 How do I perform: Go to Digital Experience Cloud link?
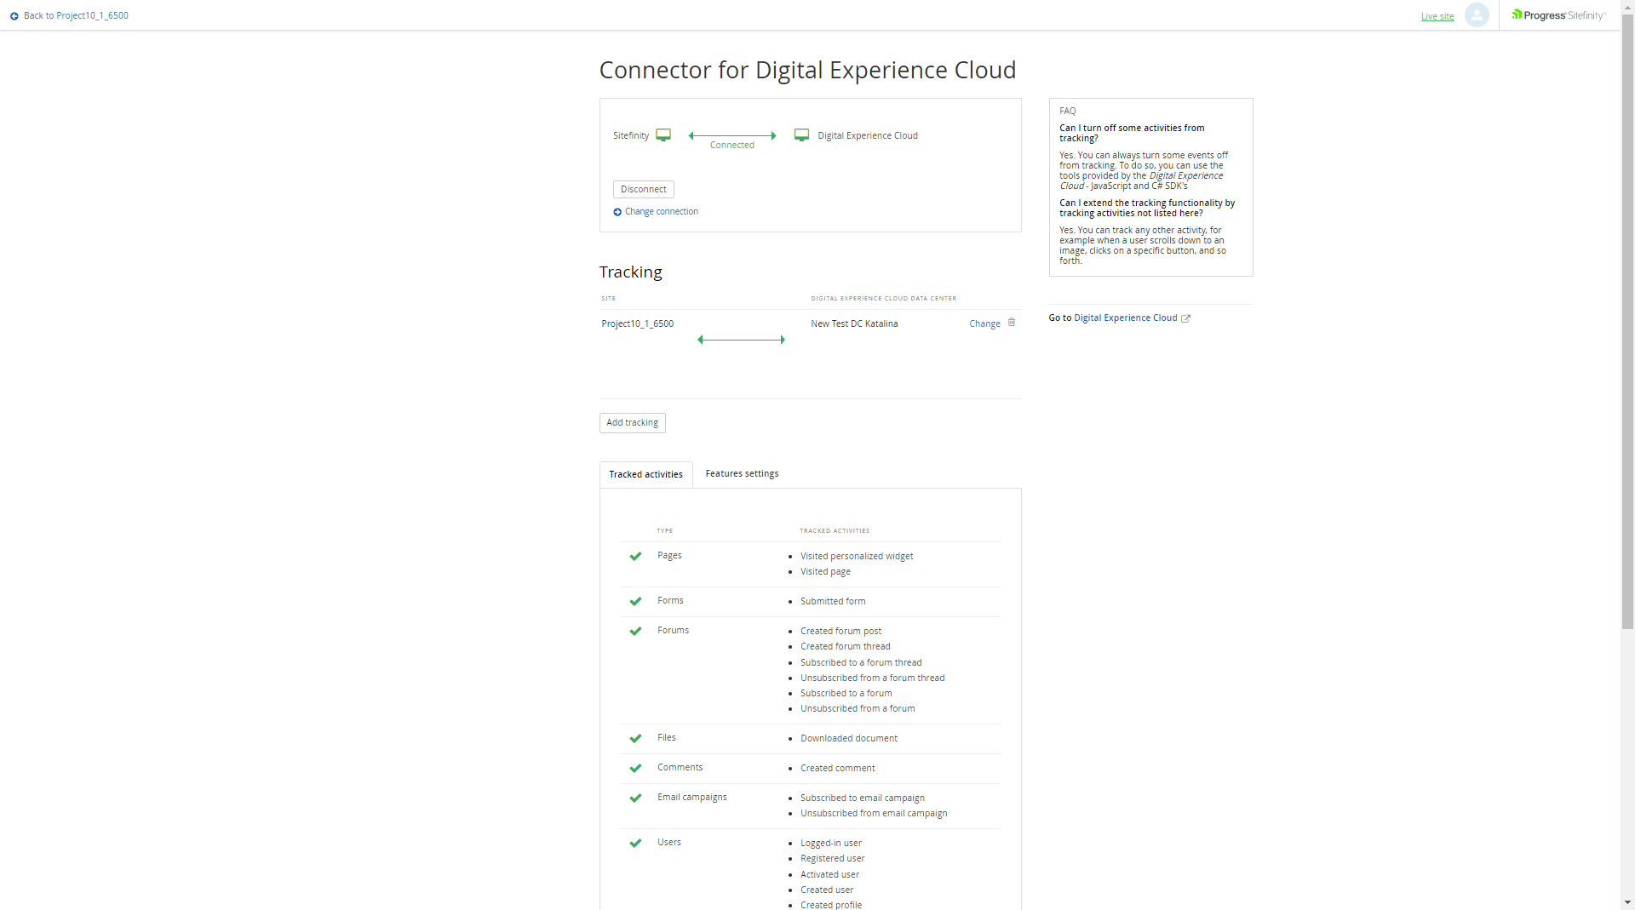[1126, 318]
